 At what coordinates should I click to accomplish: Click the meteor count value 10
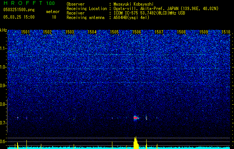click(x=54, y=17)
